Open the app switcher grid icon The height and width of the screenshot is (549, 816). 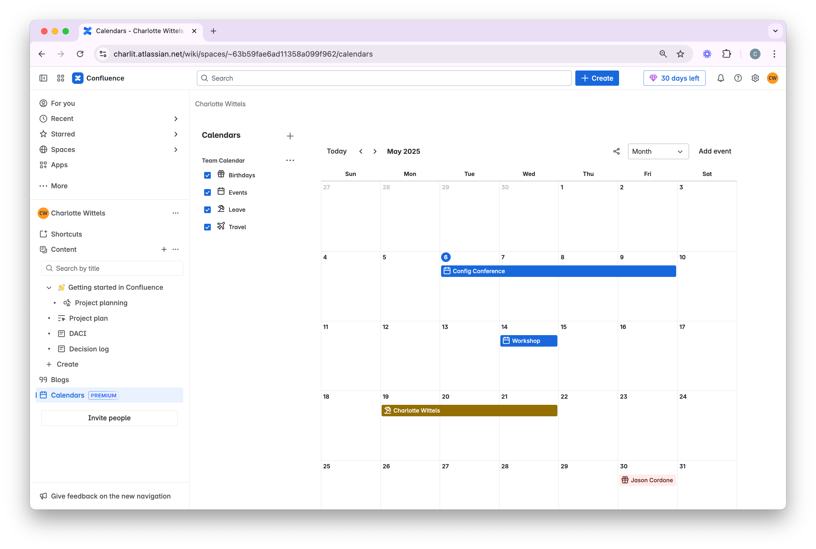point(61,78)
